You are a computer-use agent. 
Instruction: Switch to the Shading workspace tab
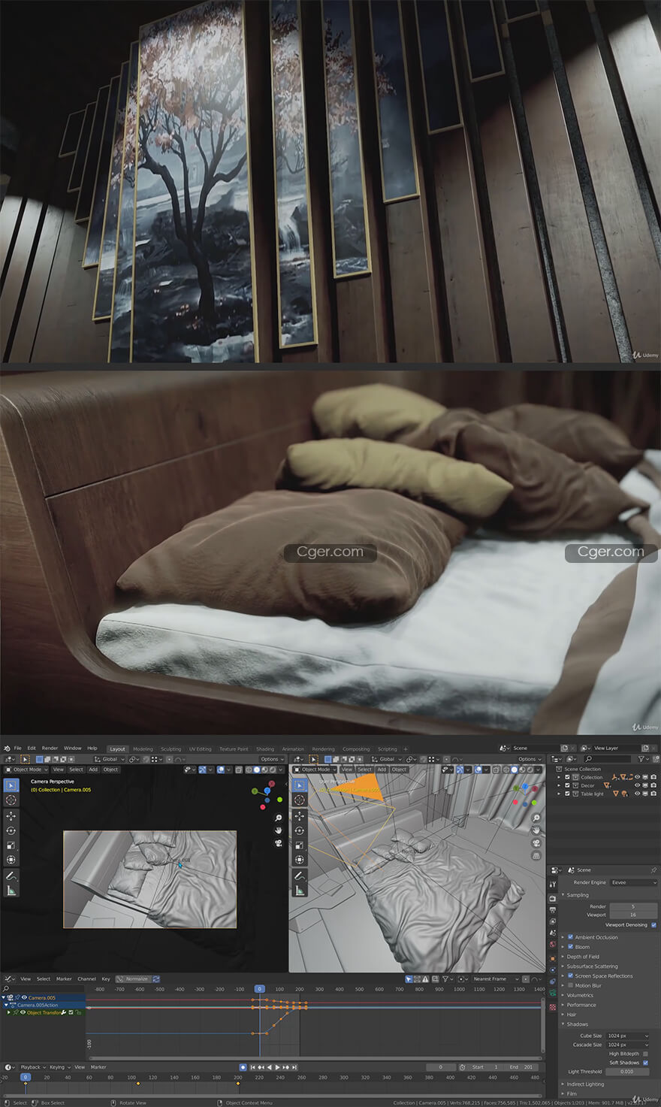coord(265,749)
